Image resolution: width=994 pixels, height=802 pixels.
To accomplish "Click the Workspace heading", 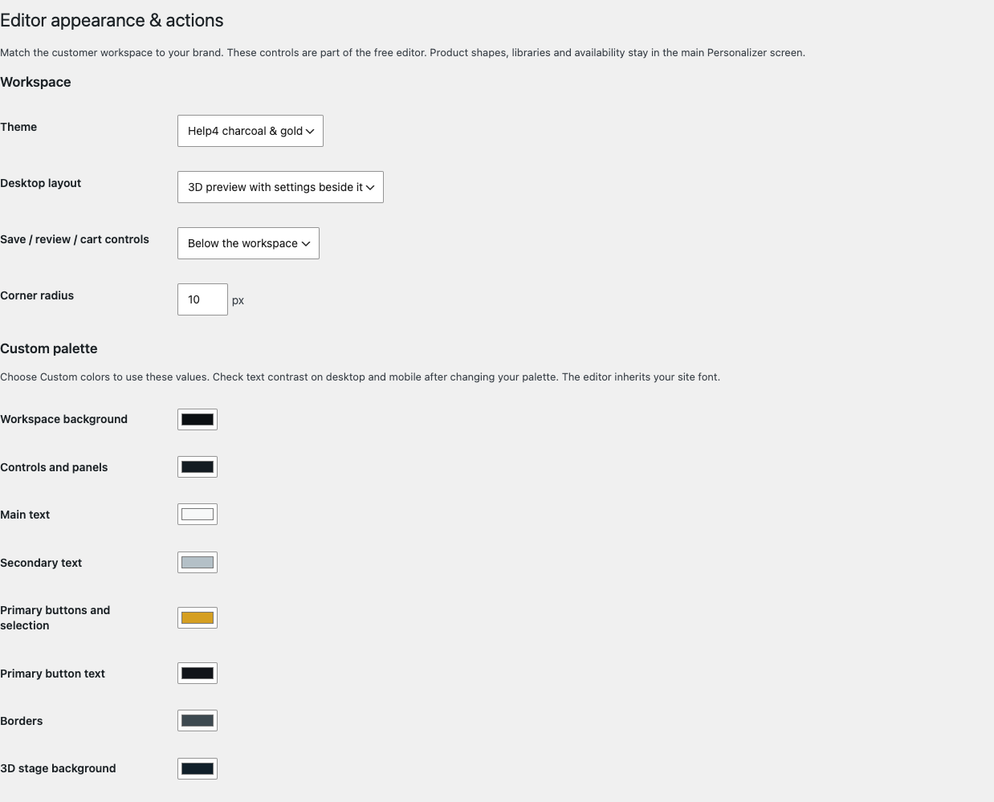I will coord(35,82).
